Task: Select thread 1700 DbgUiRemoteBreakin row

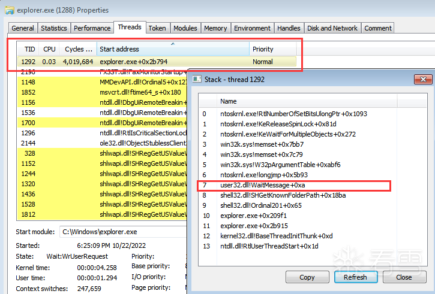Action: tap(102, 123)
